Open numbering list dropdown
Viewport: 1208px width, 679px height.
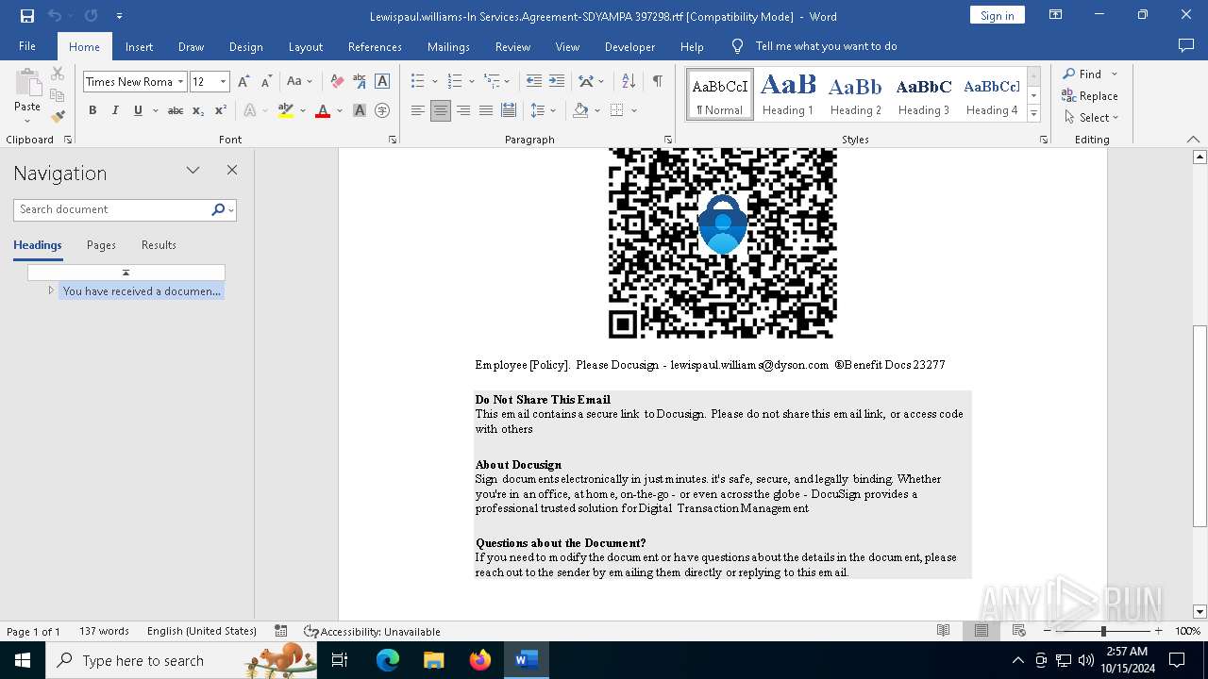pos(471,82)
